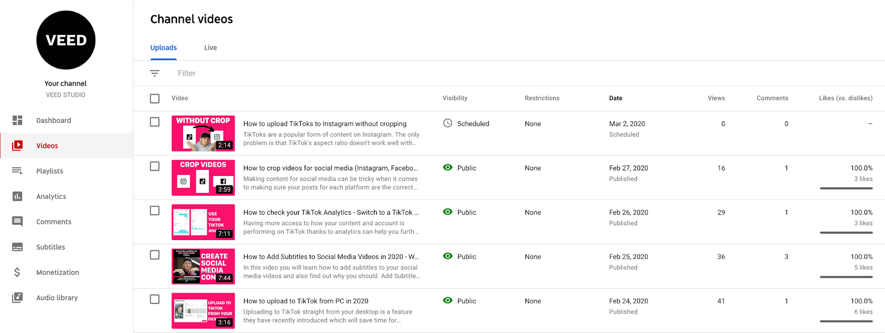885x333 pixels.
Task: Click the Audio library music icon
Action: (17, 298)
